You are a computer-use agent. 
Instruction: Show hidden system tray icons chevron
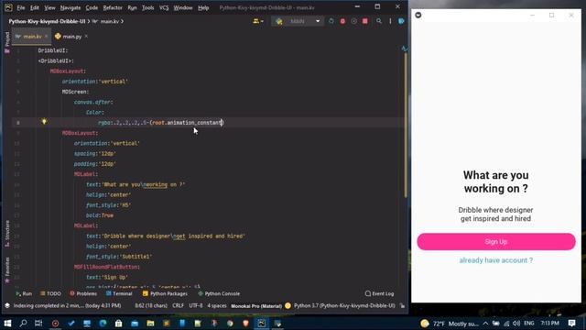pos(485,324)
